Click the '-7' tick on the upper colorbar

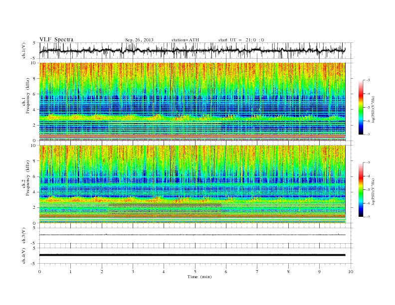point(368,135)
